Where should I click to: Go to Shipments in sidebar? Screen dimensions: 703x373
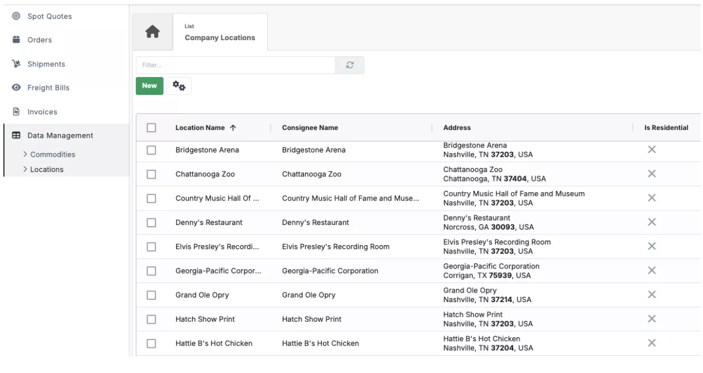[x=46, y=64]
